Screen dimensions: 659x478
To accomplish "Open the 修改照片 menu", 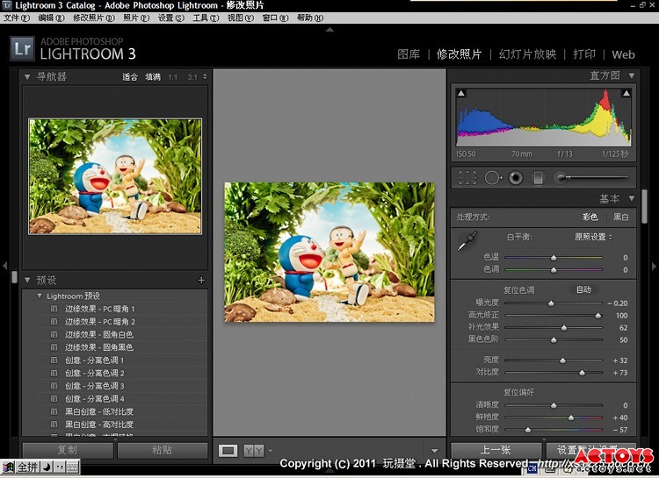I will (x=94, y=18).
